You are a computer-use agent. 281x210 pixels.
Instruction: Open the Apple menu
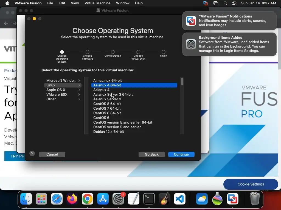click(7, 3)
